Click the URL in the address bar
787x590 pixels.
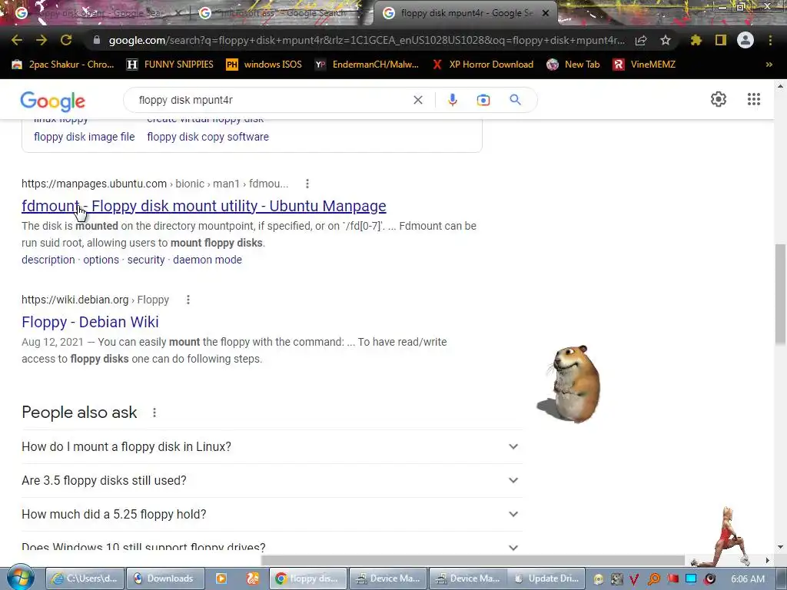[x=367, y=41]
